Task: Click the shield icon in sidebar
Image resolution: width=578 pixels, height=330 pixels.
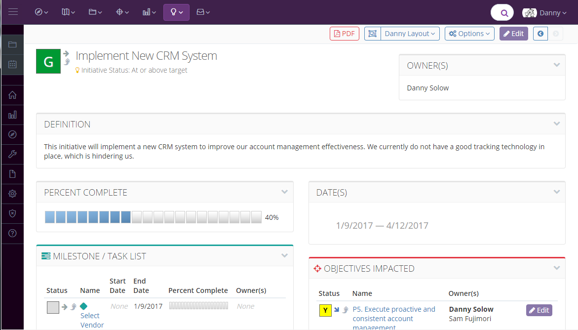Action: tap(12, 213)
